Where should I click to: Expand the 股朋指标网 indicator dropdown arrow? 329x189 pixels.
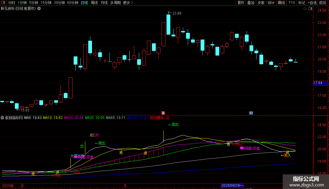[2, 118]
